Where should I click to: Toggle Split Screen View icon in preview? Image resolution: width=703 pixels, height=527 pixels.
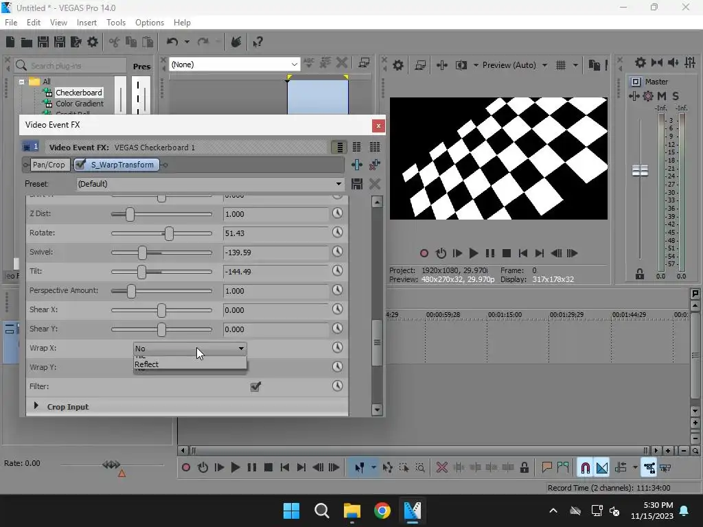[x=461, y=65]
